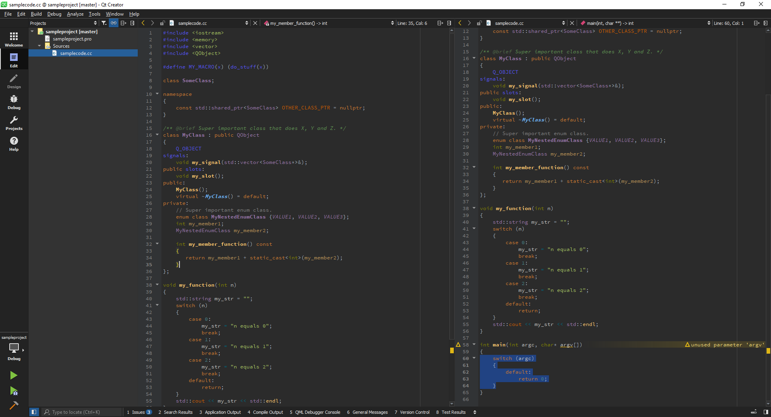Viewport: 771px width, 417px height.
Task: Open the Application Output pane
Action: click(x=220, y=412)
